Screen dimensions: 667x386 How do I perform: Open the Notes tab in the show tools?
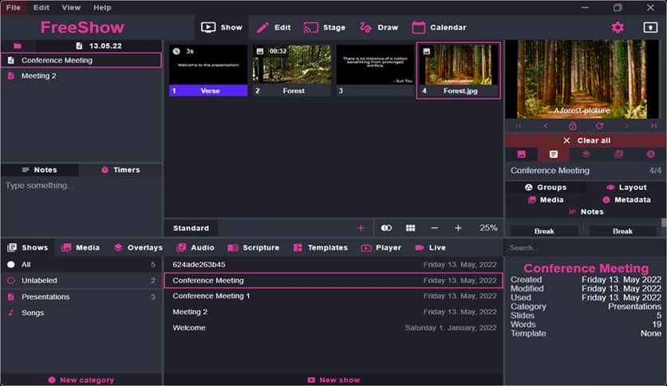(x=586, y=211)
